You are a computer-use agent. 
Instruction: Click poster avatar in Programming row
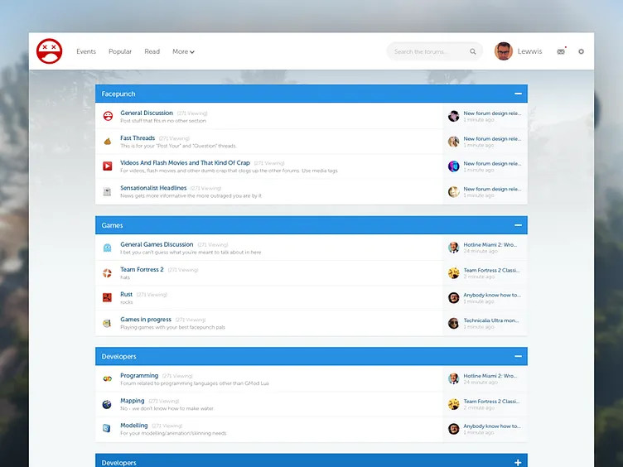click(454, 378)
